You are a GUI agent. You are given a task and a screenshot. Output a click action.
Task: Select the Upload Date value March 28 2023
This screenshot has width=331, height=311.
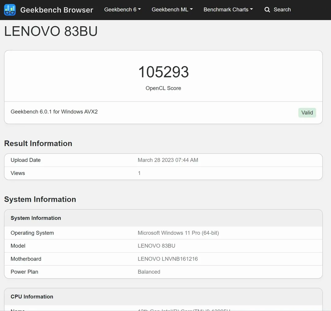(168, 160)
